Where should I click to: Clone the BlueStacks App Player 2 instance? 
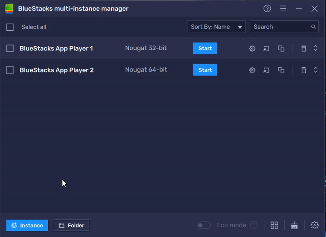coord(281,70)
